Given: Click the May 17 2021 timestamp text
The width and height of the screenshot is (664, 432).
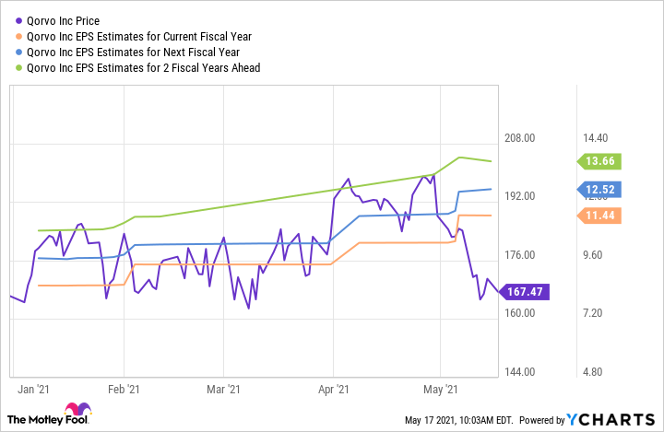Looking at the screenshot, I should tap(456, 421).
